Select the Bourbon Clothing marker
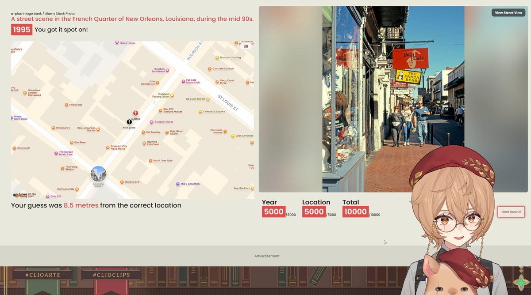The image size is (531, 295). 217,57
